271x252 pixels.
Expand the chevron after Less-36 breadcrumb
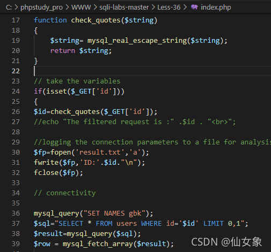185,7
